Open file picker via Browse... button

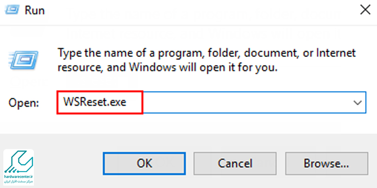coord(326,163)
